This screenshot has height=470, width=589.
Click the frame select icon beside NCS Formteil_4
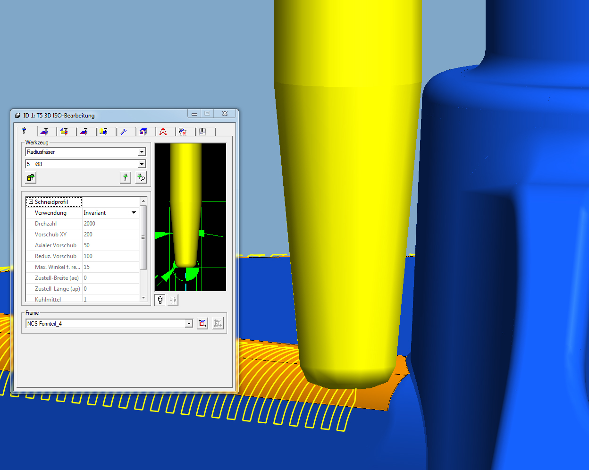click(202, 323)
